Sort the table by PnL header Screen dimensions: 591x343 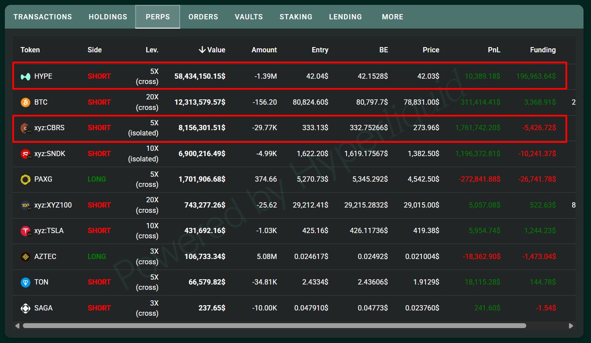494,50
